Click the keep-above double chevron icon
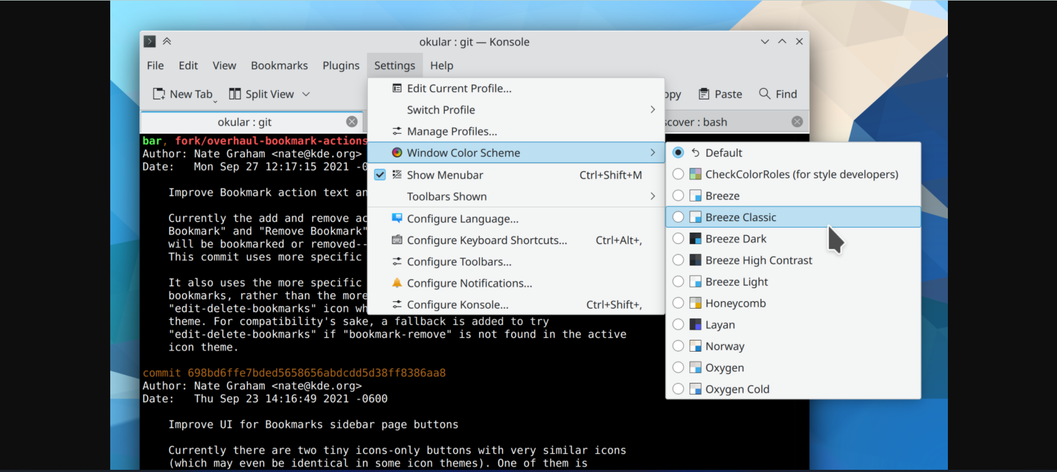 coord(167,41)
